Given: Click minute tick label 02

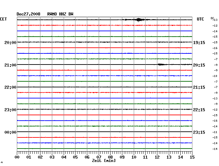Looking at the screenshot, I should click(40, 157).
